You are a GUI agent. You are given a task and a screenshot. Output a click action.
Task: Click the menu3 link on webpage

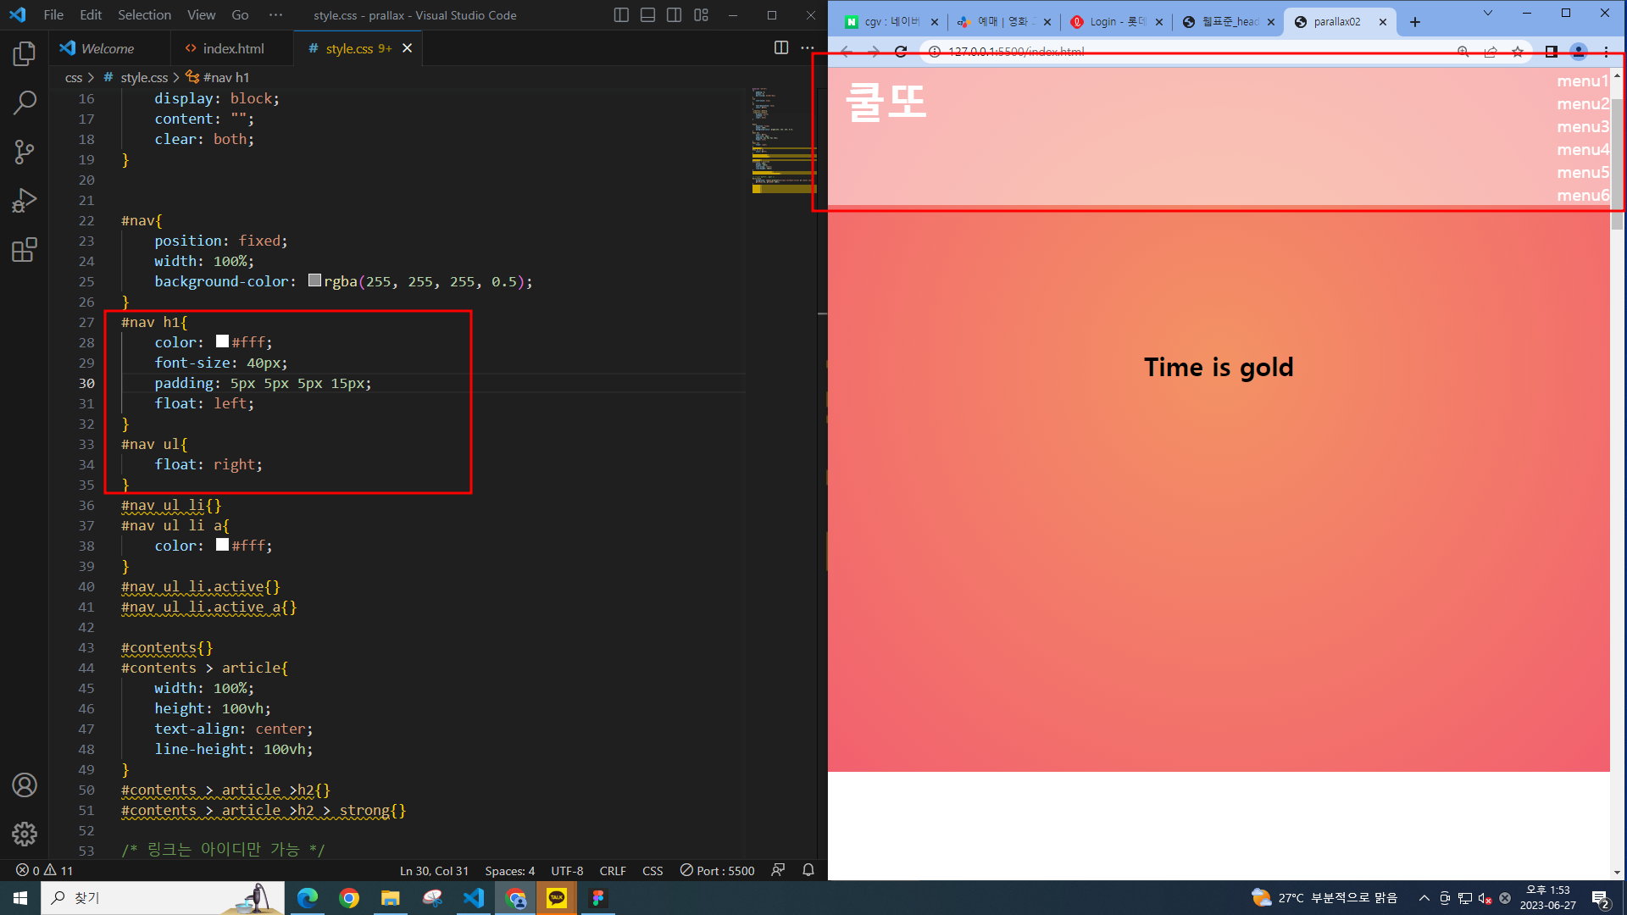pyautogui.click(x=1582, y=127)
